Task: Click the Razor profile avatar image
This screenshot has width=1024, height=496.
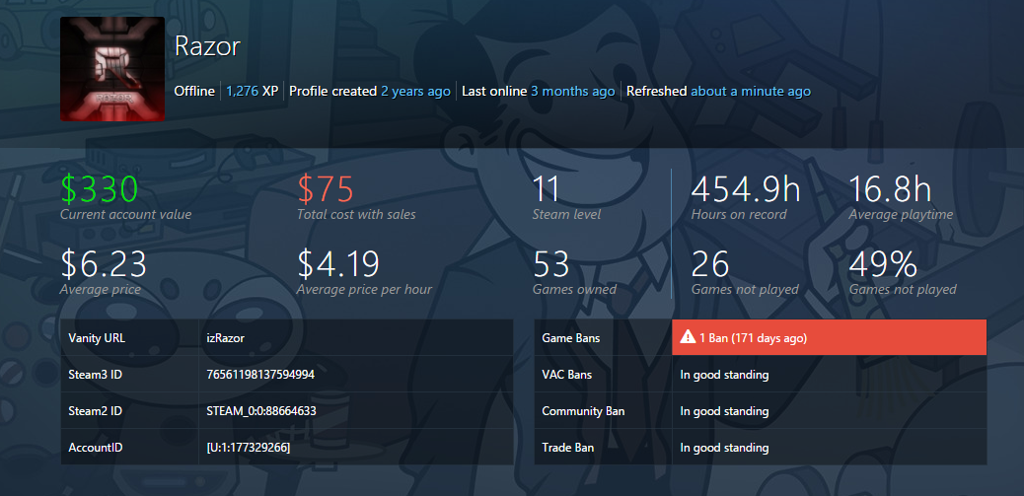Action: pos(112,69)
